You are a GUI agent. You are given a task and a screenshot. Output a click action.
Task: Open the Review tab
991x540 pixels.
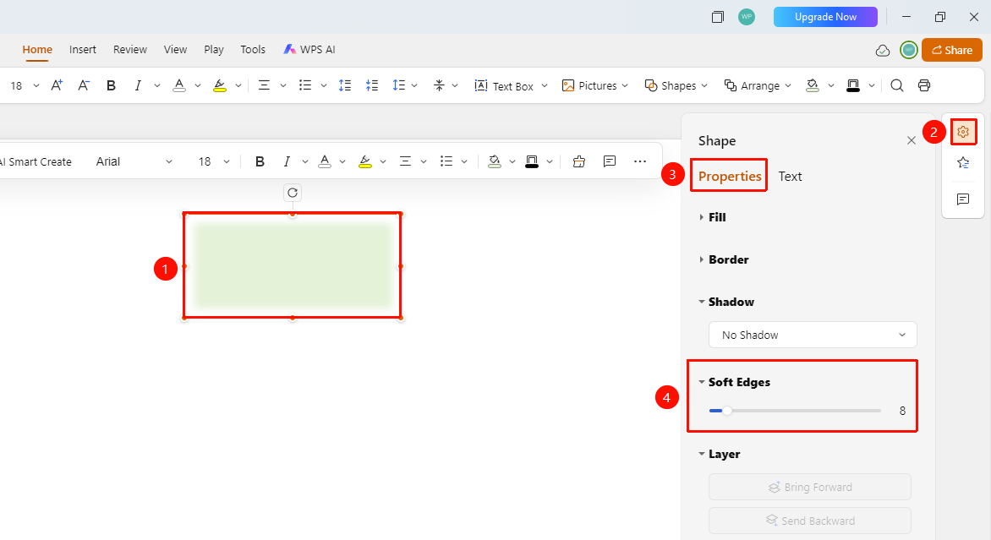[130, 49]
